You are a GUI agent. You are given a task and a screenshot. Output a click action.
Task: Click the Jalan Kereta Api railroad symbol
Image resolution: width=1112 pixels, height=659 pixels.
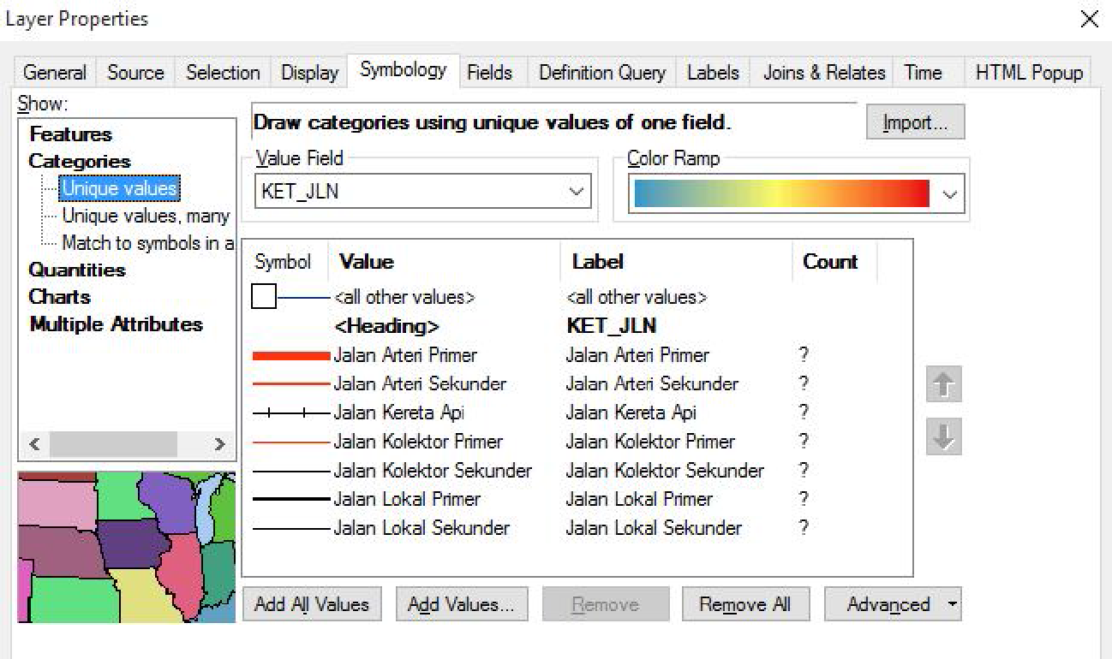pyautogui.click(x=291, y=413)
